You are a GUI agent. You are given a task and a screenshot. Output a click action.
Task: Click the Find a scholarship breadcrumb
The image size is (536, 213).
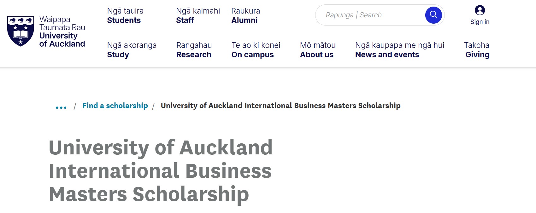coord(115,106)
